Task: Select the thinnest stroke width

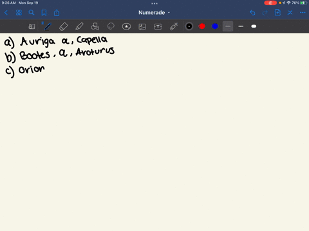Action: click(x=228, y=26)
